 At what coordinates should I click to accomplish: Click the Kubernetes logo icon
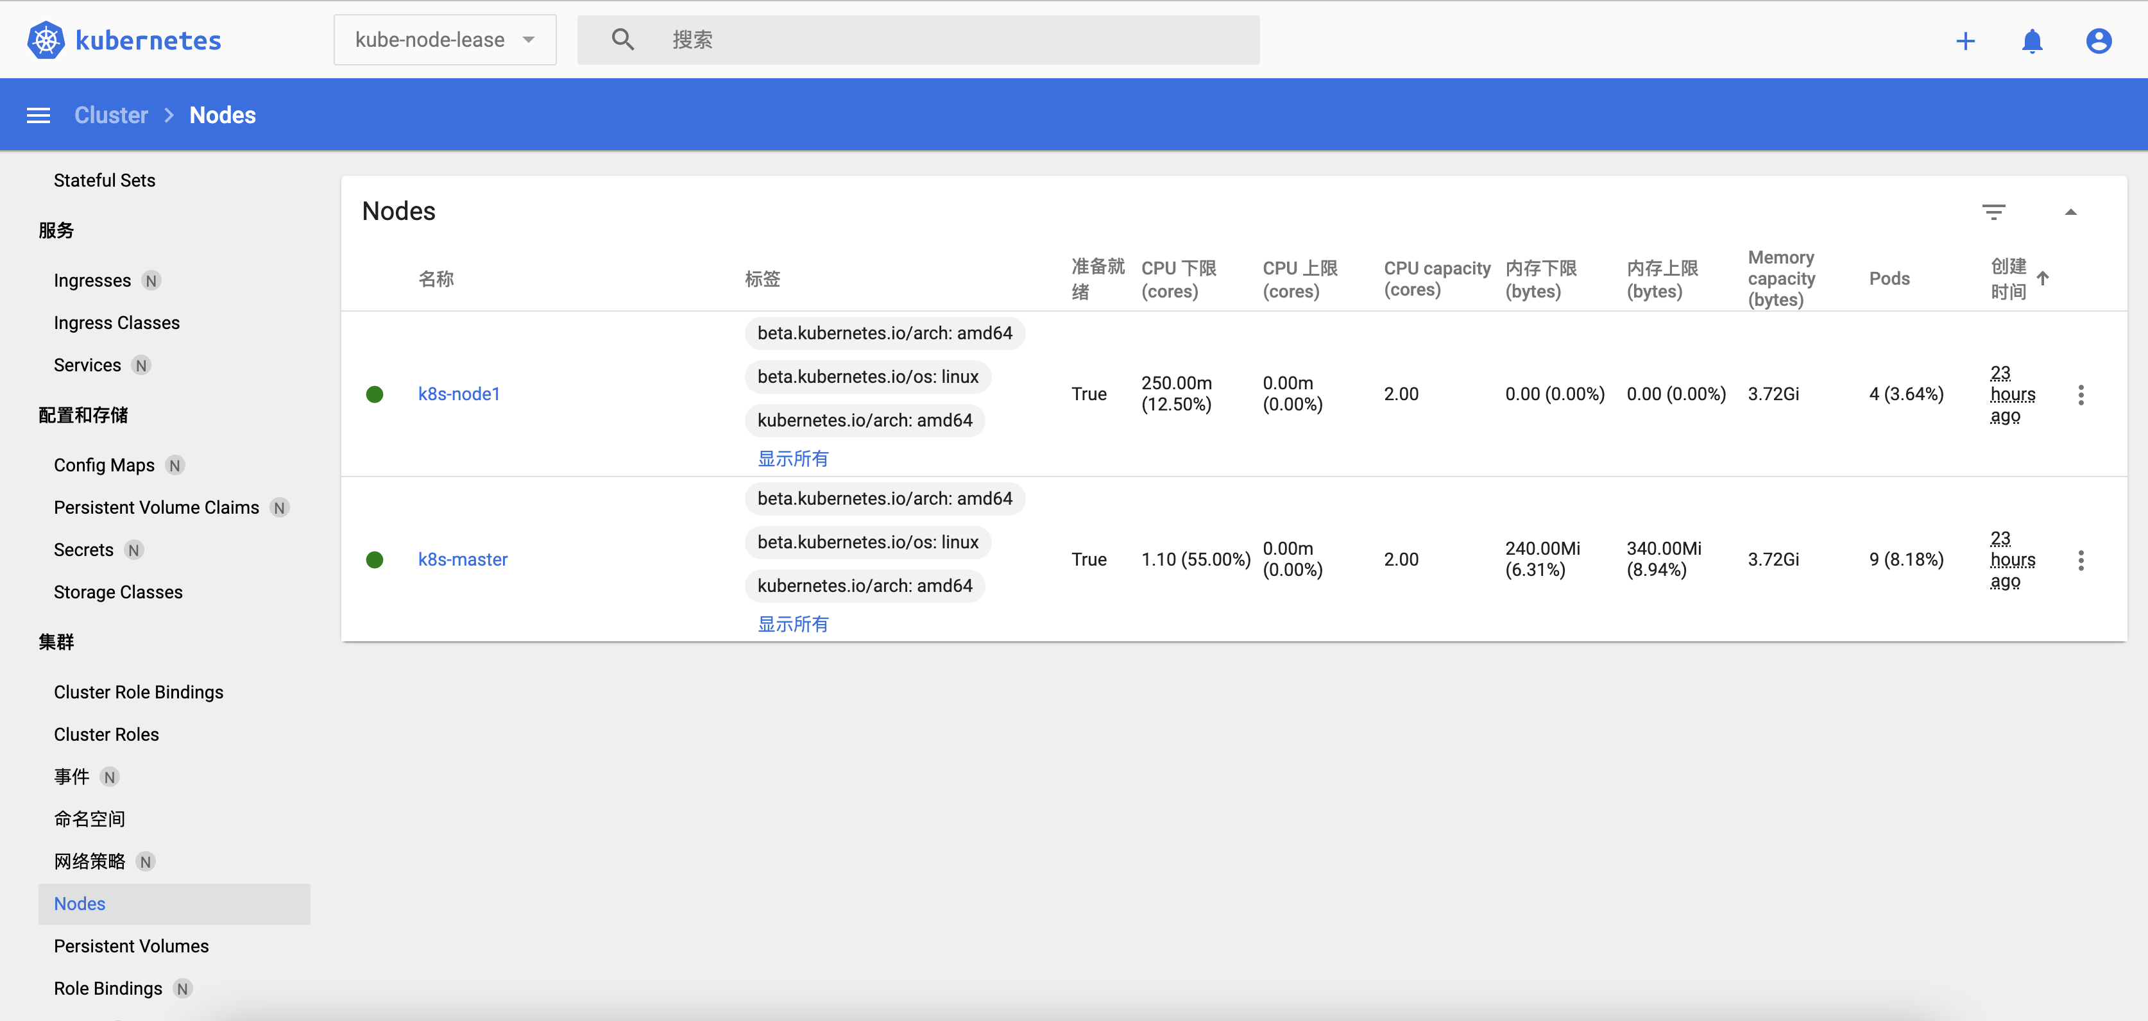point(46,40)
